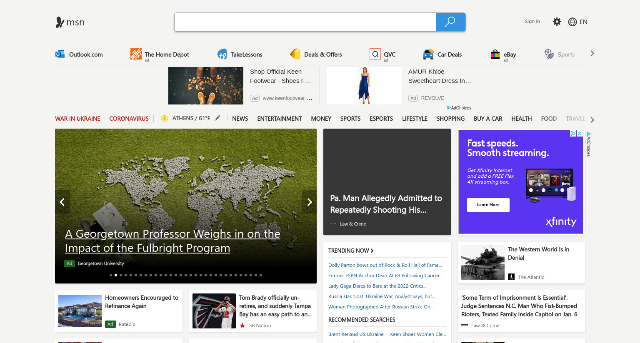
Task: Open the Entertainment tab
Action: pyautogui.click(x=280, y=119)
